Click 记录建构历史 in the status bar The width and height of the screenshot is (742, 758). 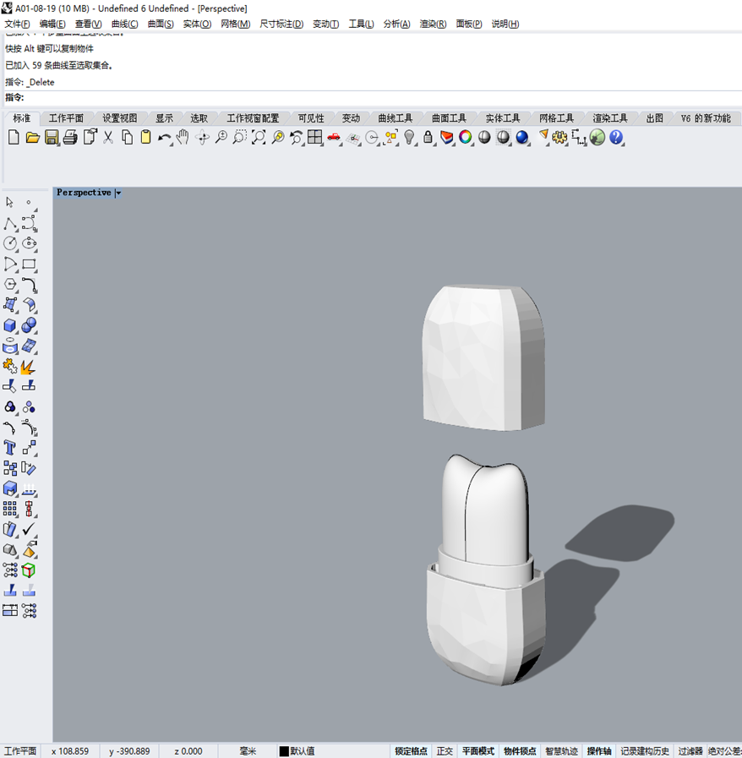[x=647, y=751]
